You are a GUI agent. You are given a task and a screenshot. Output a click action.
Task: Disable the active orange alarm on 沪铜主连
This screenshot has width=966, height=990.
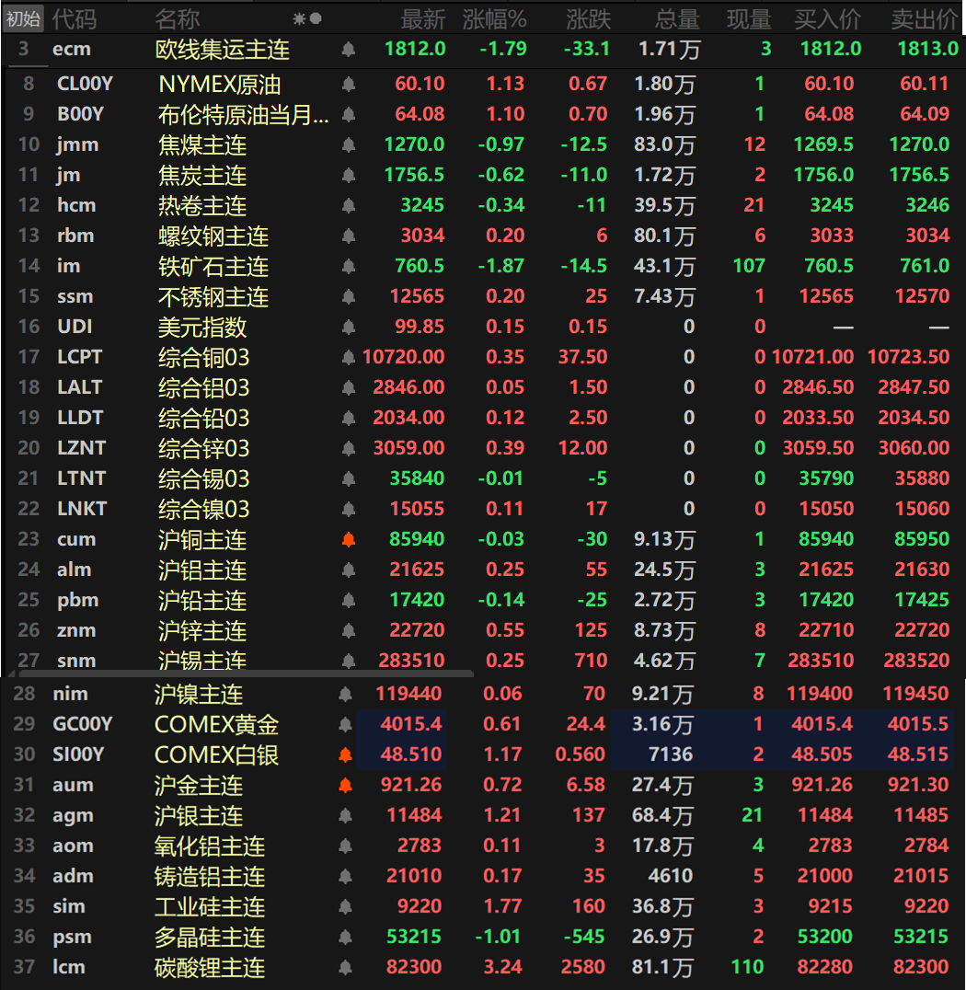347,539
